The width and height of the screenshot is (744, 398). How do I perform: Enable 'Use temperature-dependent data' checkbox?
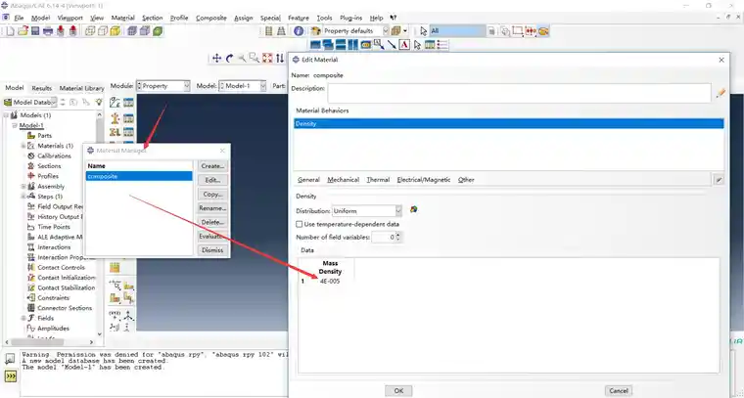click(x=299, y=224)
